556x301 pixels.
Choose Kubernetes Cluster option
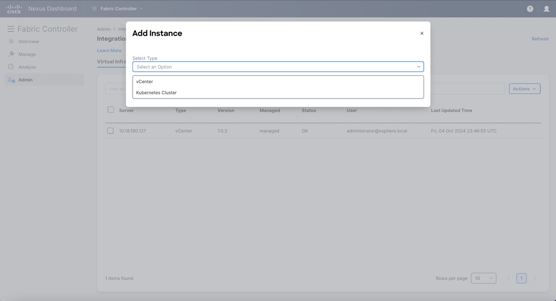pos(278,93)
